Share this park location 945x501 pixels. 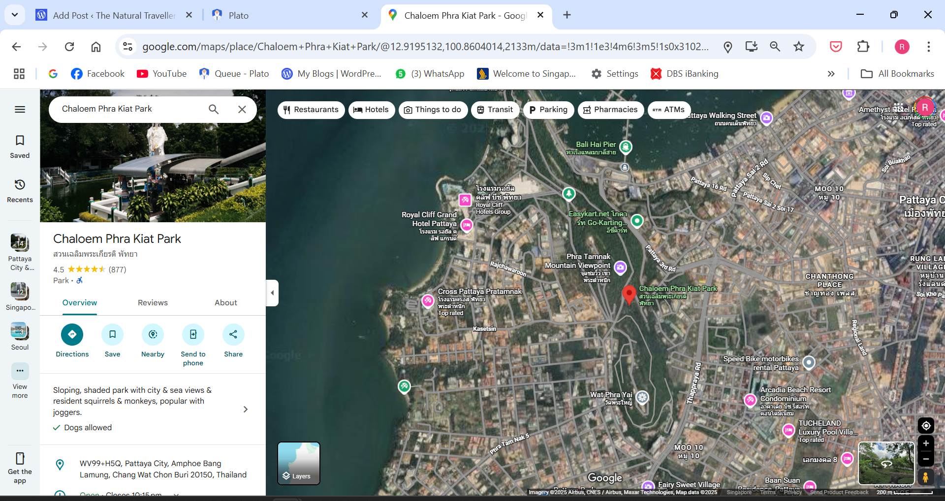point(233,335)
